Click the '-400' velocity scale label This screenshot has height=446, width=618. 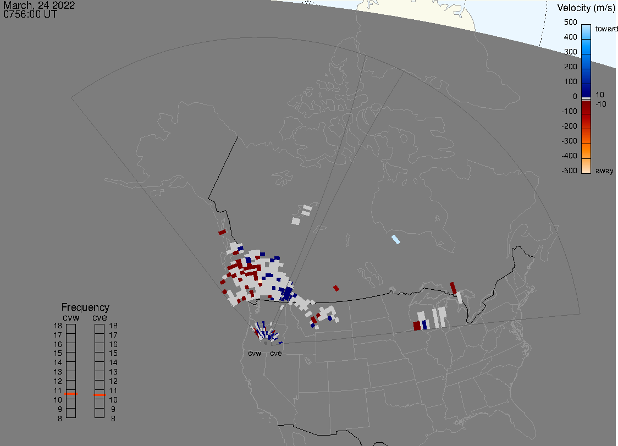pyautogui.click(x=569, y=156)
